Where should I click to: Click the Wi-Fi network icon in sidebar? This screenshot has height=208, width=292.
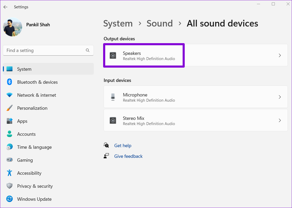pyautogui.click(x=10, y=95)
